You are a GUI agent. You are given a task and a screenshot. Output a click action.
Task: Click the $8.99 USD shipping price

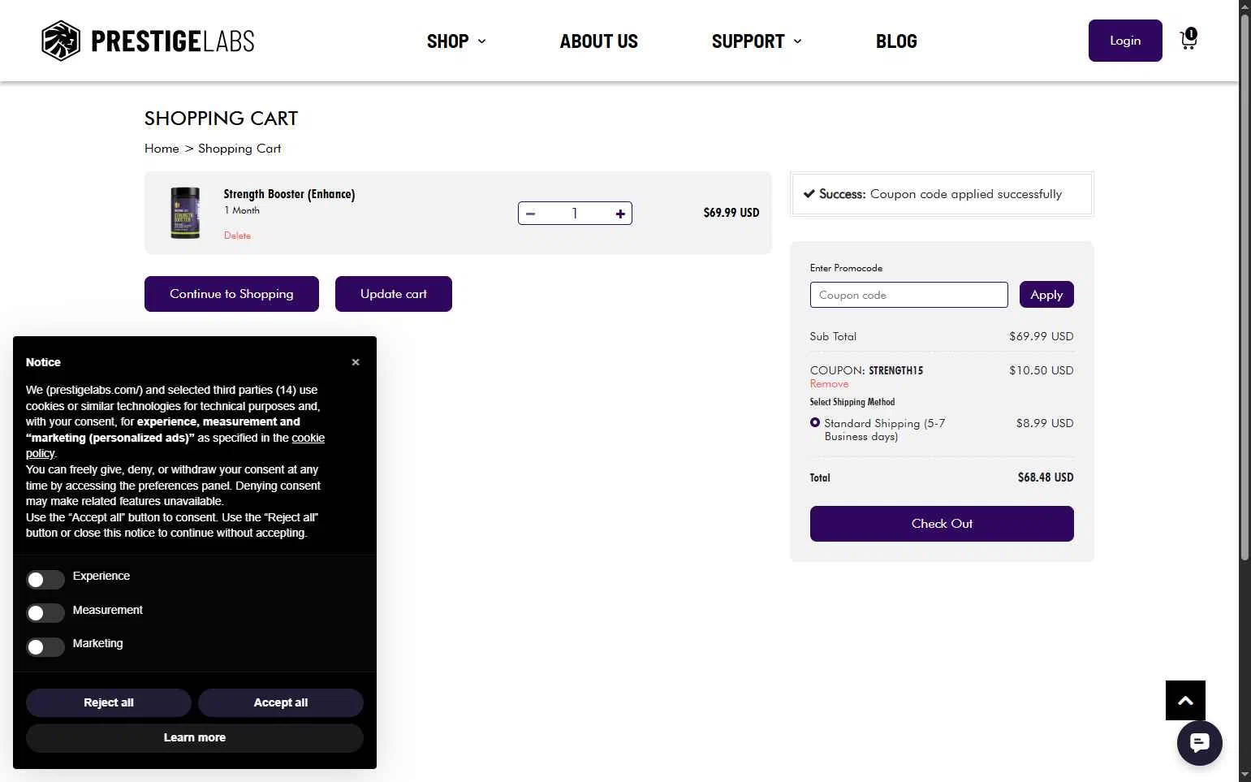1045,423
